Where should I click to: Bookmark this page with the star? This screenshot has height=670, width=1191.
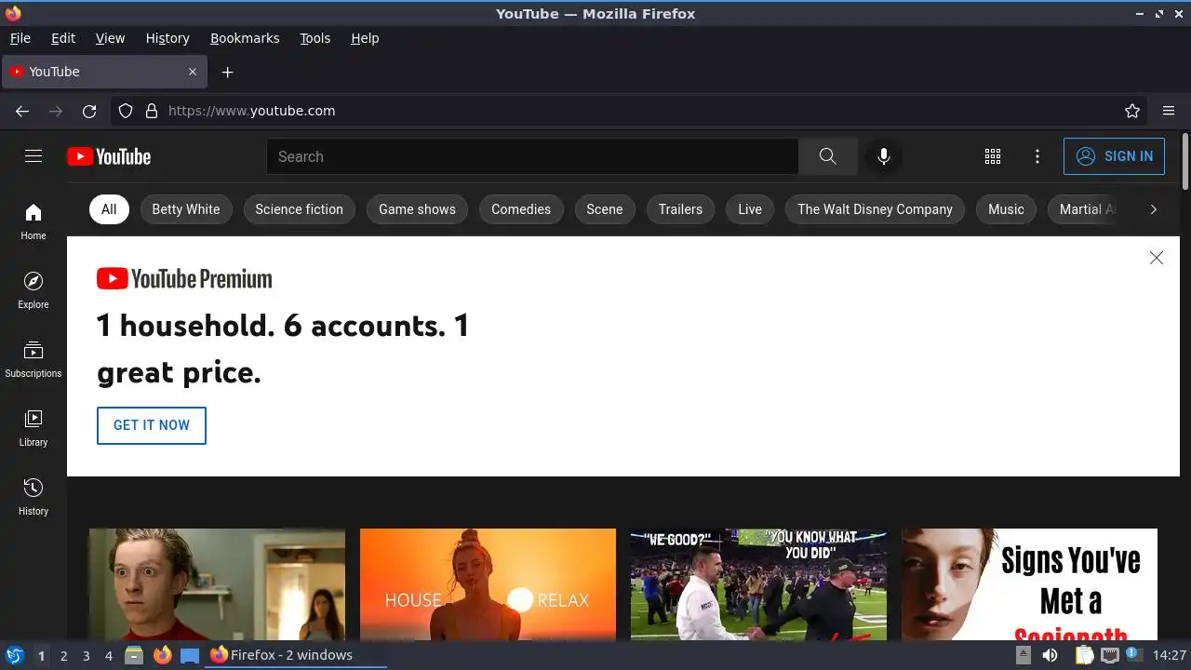click(1132, 111)
